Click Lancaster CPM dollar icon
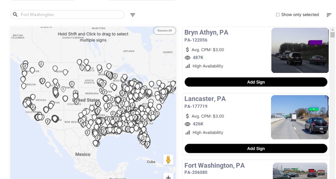This screenshot has width=336, height=179. [188, 116]
